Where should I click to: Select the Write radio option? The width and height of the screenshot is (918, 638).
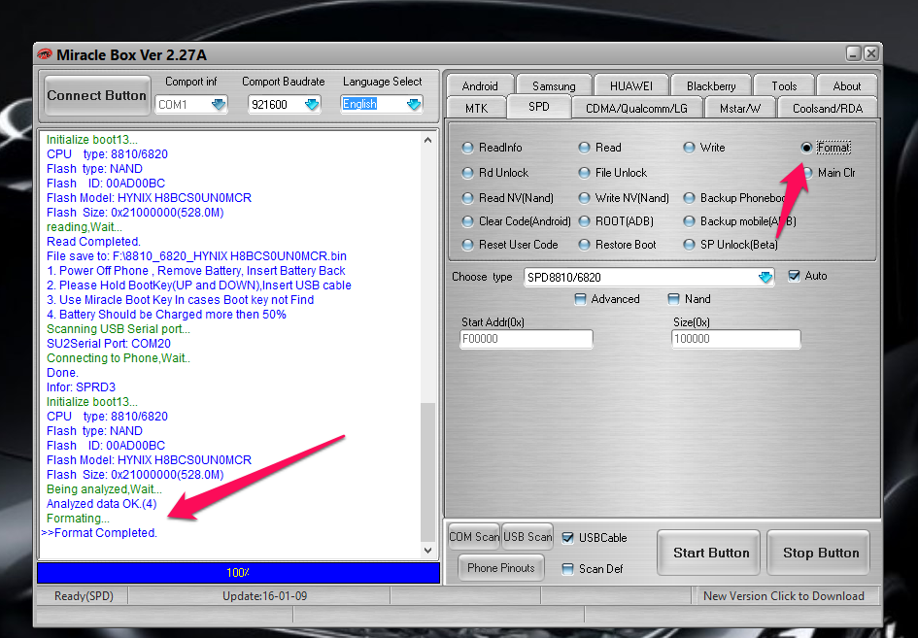point(689,148)
